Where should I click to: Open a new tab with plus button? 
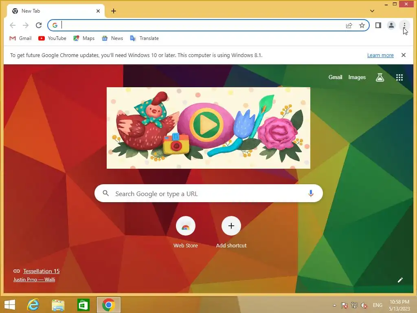tap(114, 11)
